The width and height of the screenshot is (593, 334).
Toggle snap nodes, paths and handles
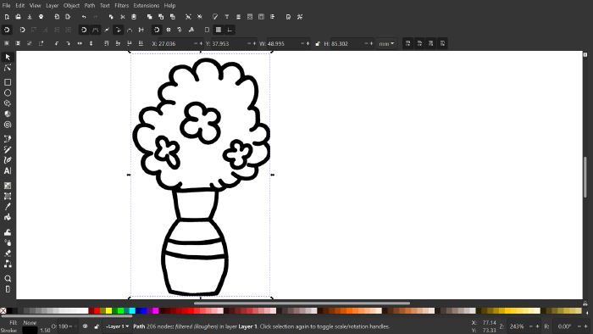tap(84, 30)
